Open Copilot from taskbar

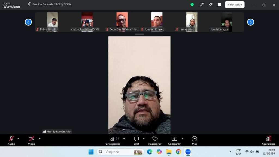click(159, 152)
